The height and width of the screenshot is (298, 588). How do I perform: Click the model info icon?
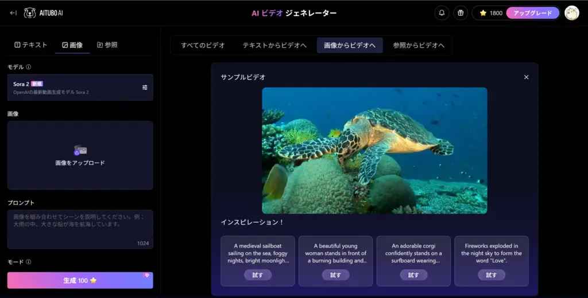coord(29,67)
